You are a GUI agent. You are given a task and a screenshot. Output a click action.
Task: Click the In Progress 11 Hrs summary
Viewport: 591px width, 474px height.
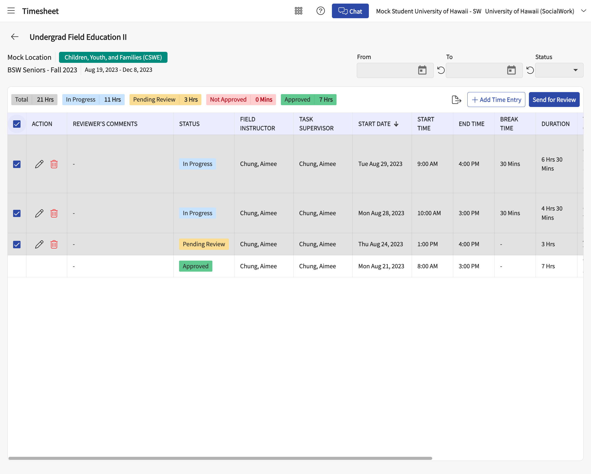(x=93, y=100)
